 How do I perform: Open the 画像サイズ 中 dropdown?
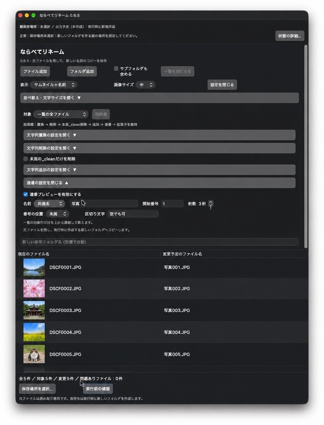point(145,85)
